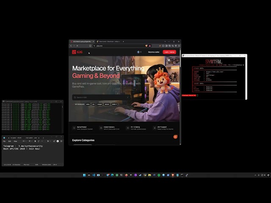Click the Become a seller link
The image size is (271, 203).
click(x=154, y=52)
